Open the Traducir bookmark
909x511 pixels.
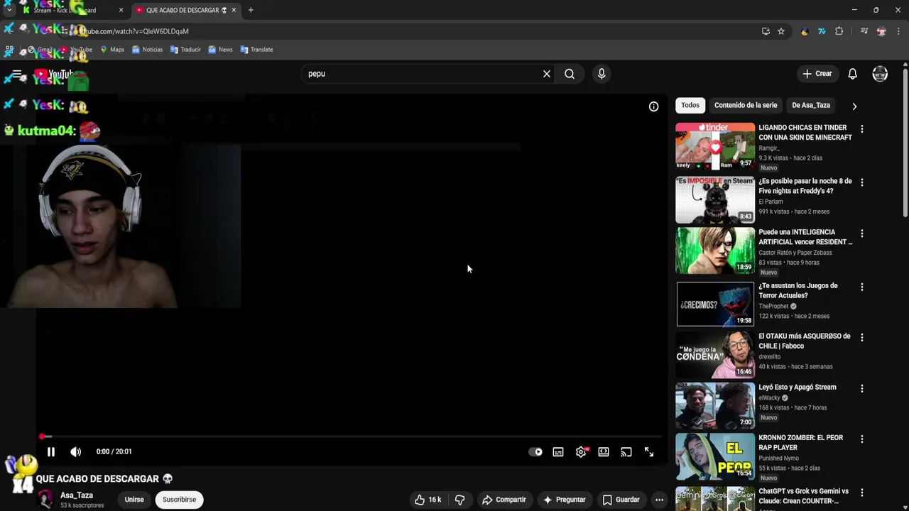coord(185,50)
